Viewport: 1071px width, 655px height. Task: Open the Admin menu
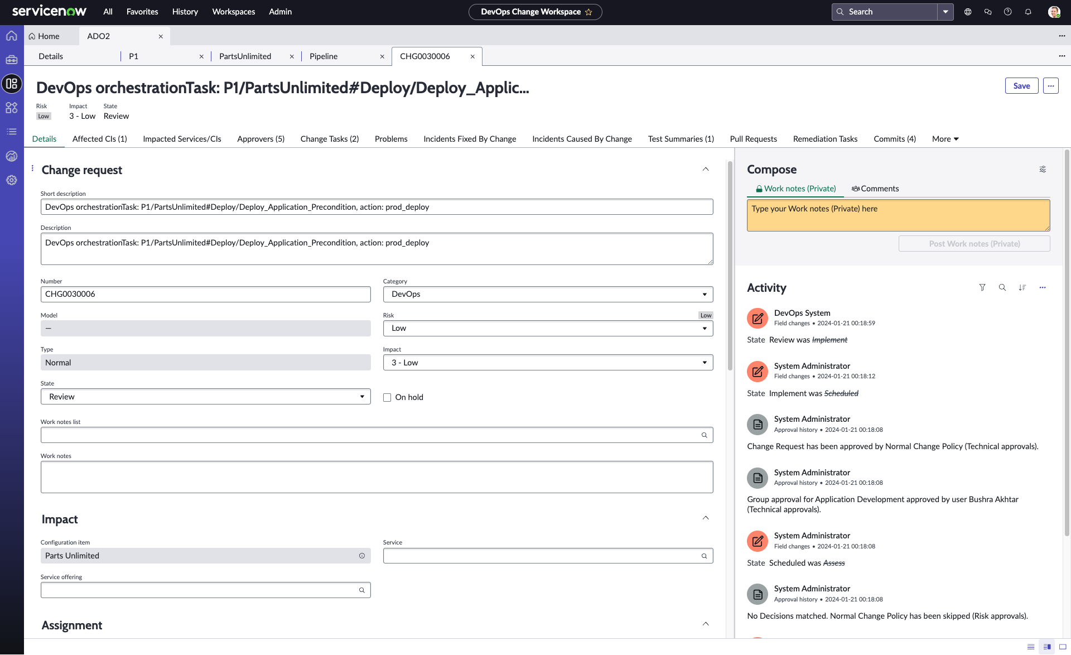281,12
